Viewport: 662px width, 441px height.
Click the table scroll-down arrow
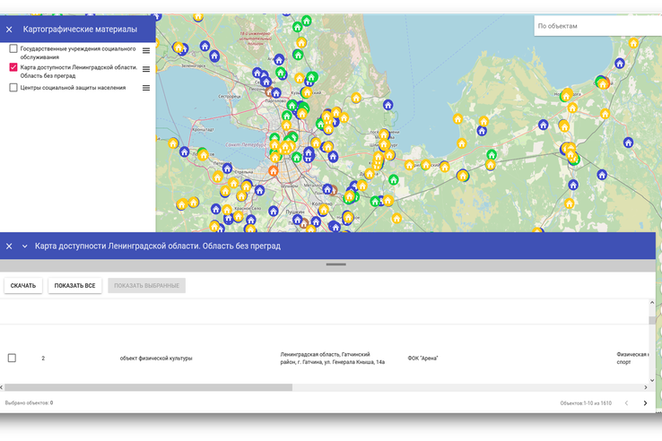652,380
